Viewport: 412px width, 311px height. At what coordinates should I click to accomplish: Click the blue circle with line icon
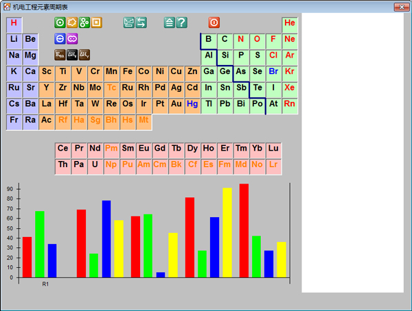click(x=60, y=38)
